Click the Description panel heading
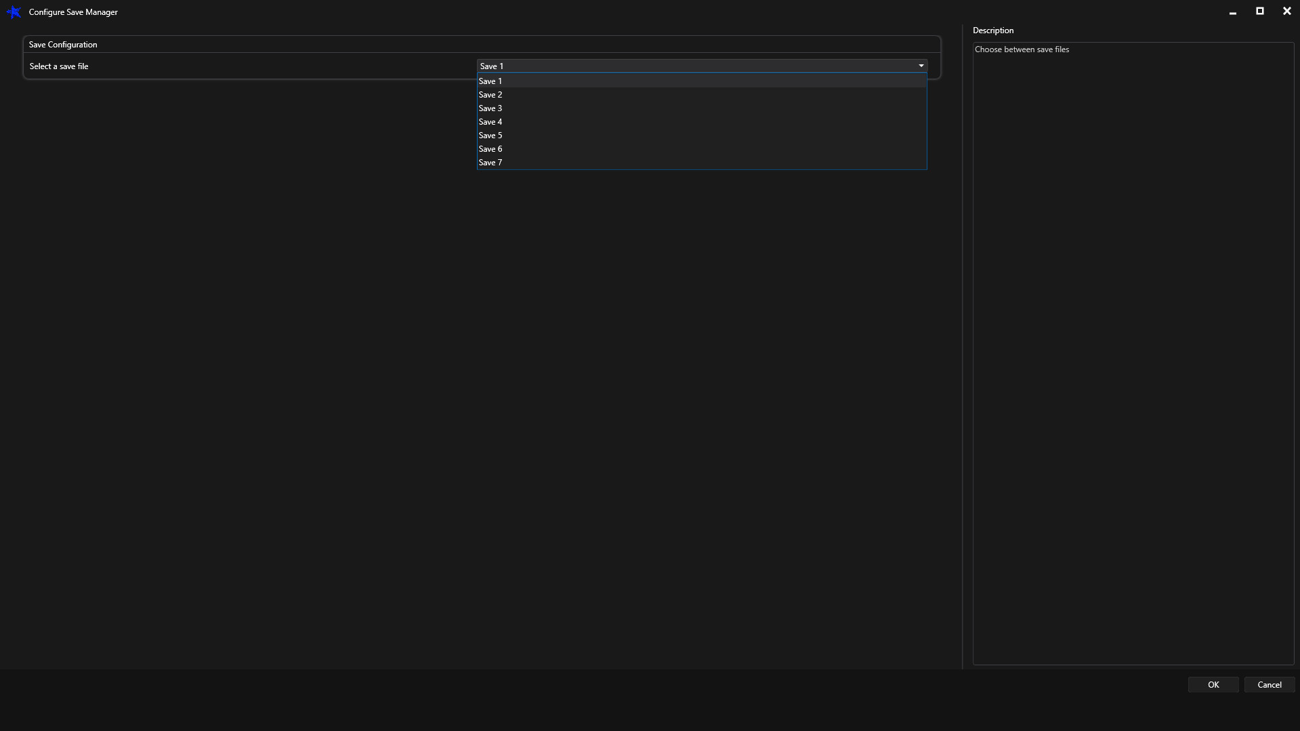Image resolution: width=1300 pixels, height=731 pixels. pos(993,30)
